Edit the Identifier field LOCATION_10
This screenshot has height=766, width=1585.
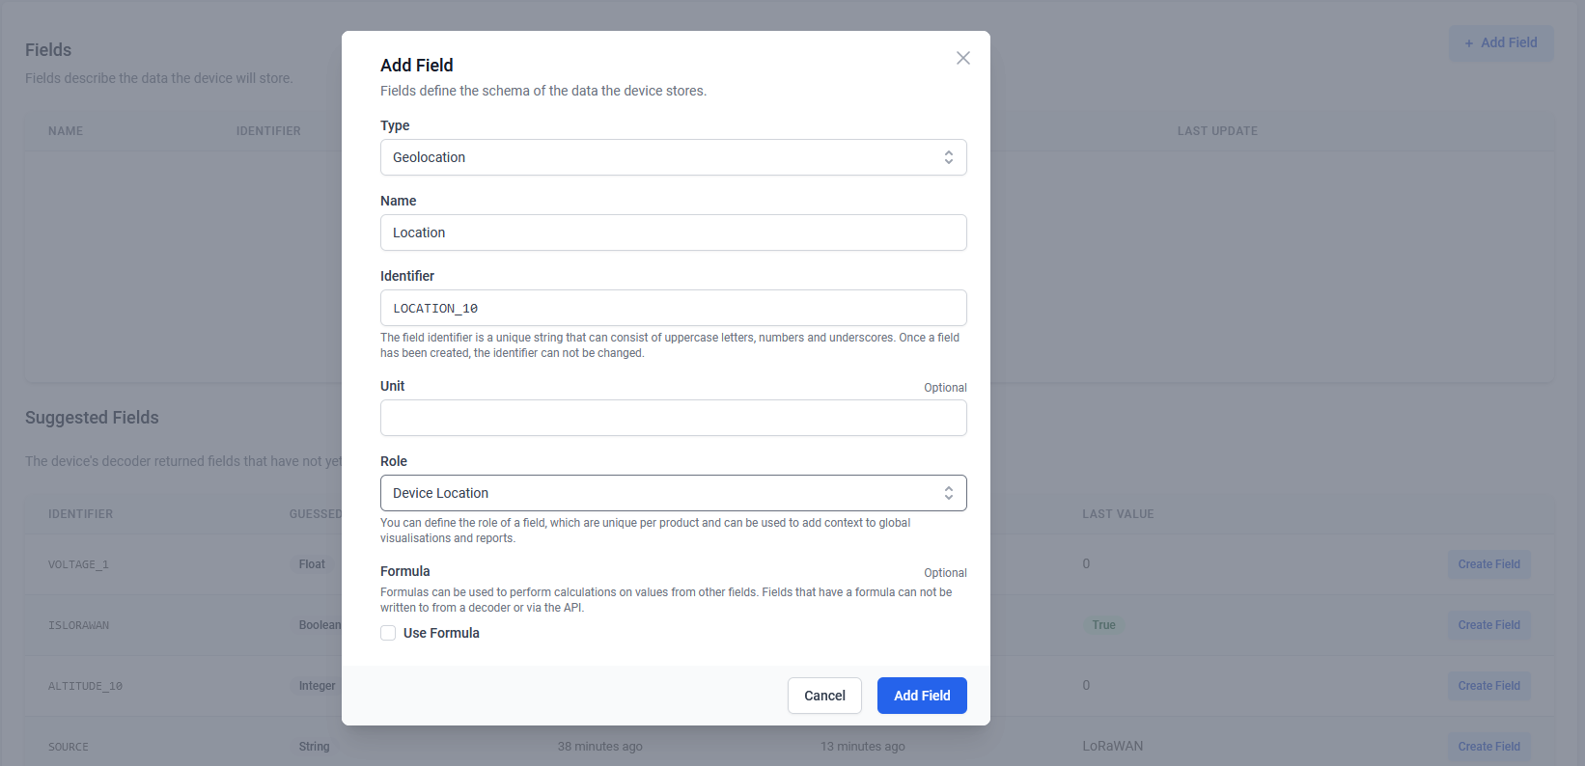point(673,308)
